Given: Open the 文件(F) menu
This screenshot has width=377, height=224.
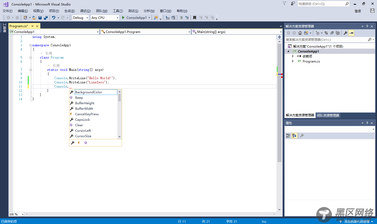Looking at the screenshot, I should click(x=8, y=11).
